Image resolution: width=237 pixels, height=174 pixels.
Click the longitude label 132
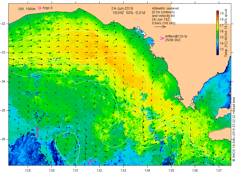click(100, 171)
